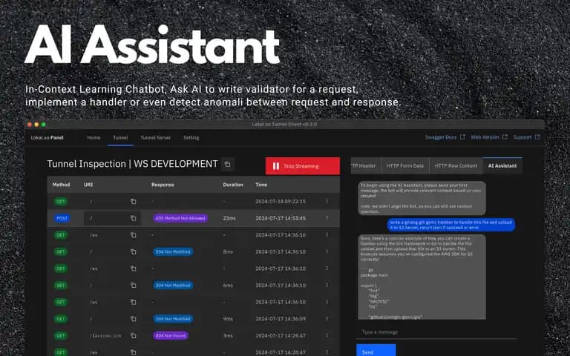
Task: Open more options for the /favicon.ico request
Action: [x=327, y=335]
